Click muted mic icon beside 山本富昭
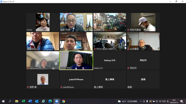Image resolution: width=186 pixels, height=104 pixels. click(128, 49)
